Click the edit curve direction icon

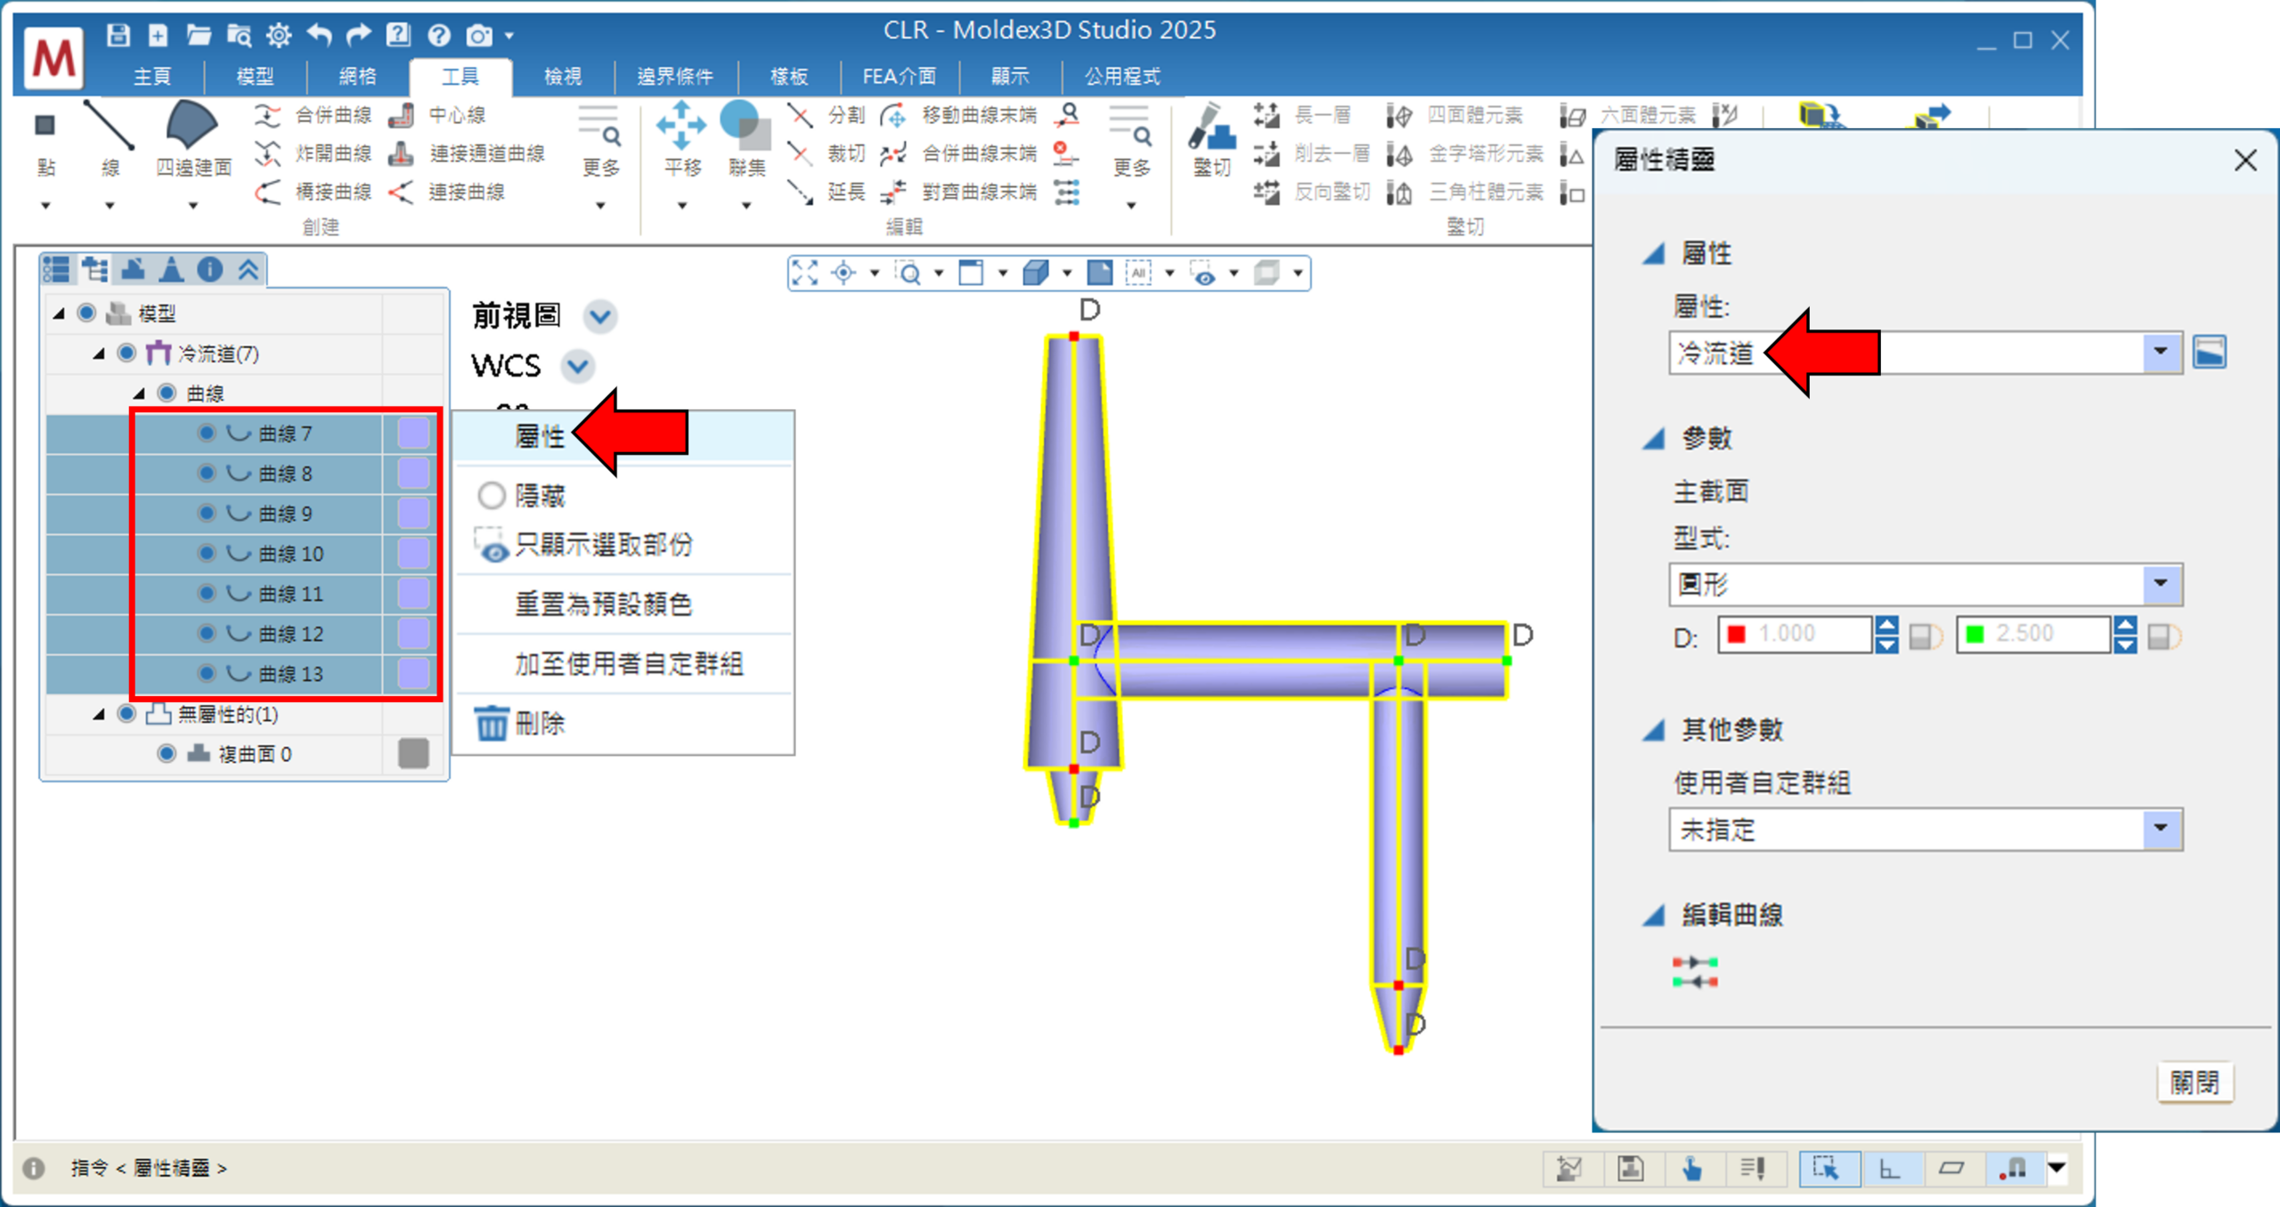pyautogui.click(x=1694, y=971)
